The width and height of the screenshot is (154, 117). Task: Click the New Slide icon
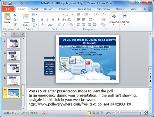(x=26, y=16)
